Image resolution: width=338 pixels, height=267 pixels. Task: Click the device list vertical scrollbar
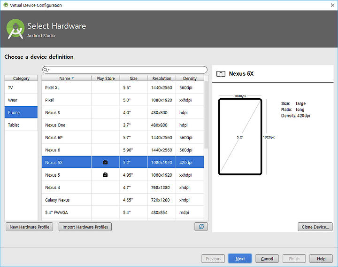206,115
